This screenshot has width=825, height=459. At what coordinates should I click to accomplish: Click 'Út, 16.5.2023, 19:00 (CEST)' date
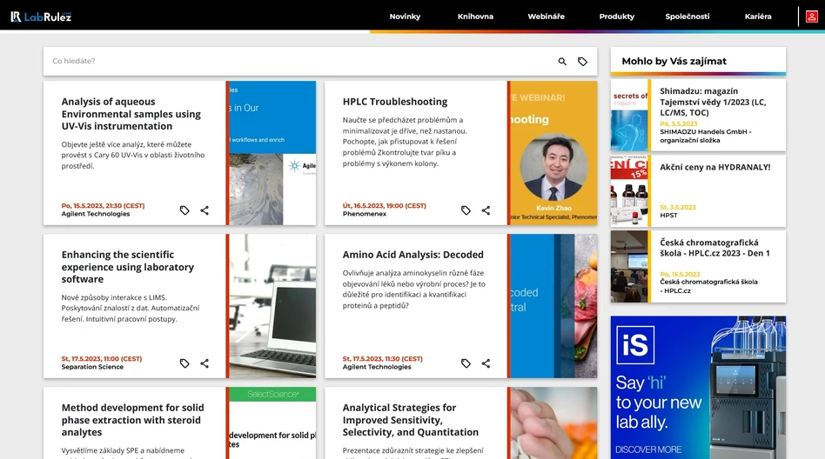(x=385, y=205)
